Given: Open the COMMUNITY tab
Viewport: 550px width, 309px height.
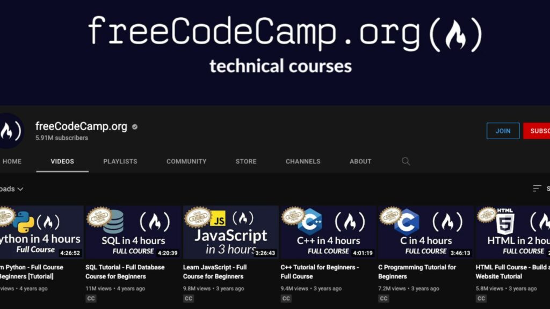Looking at the screenshot, I should (x=186, y=161).
